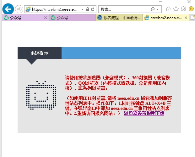Open the home page icon
Viewport: 195px width, 157px height.
(168, 9)
